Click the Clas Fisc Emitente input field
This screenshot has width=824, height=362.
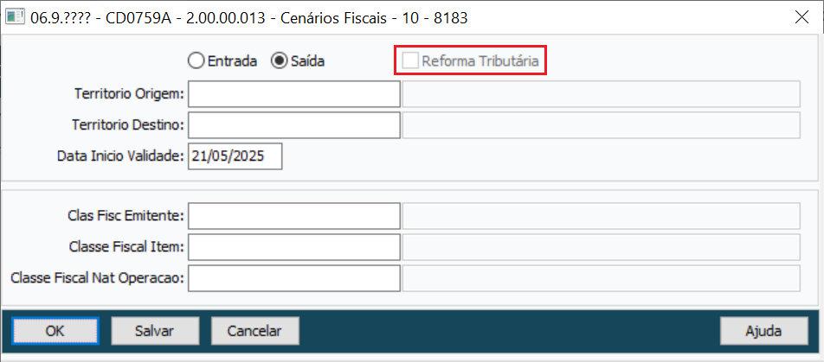pos(293,215)
